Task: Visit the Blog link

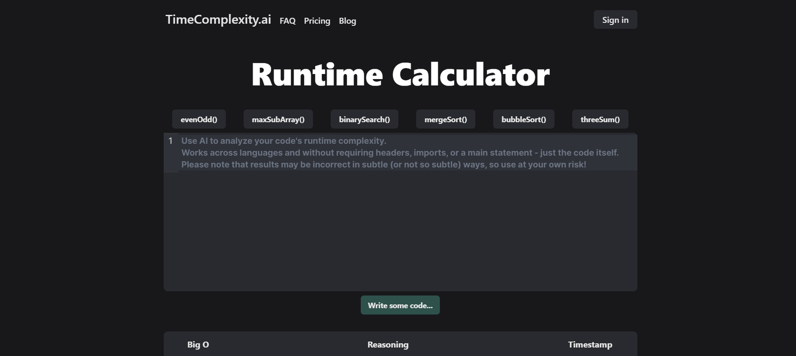Action: 347,21
